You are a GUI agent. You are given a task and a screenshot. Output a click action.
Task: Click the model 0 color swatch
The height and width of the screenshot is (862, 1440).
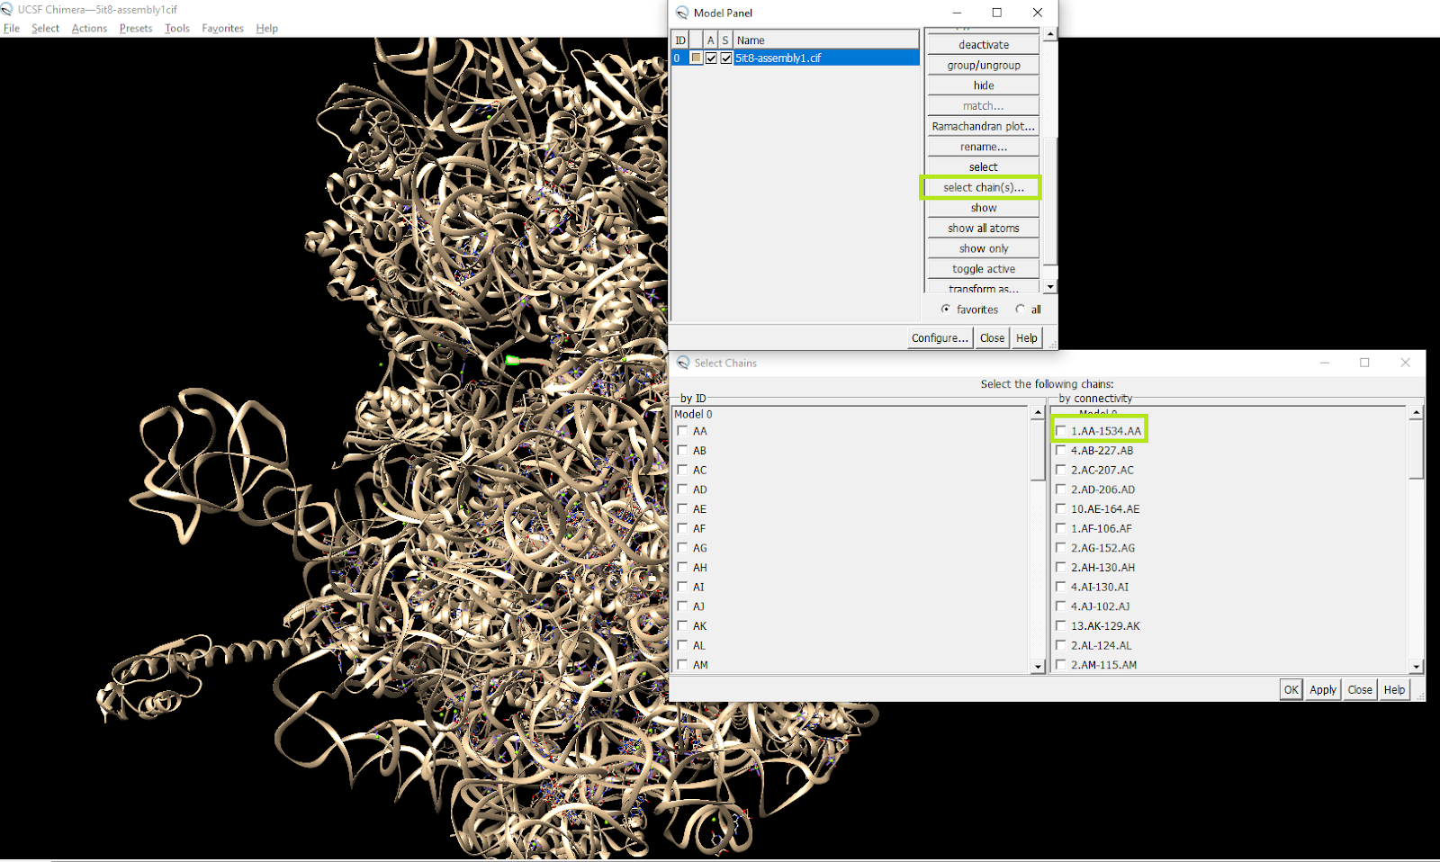click(696, 58)
